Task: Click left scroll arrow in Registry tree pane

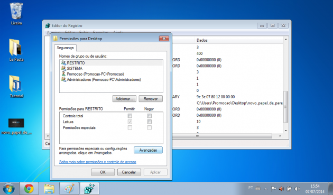Action: pos(48,136)
